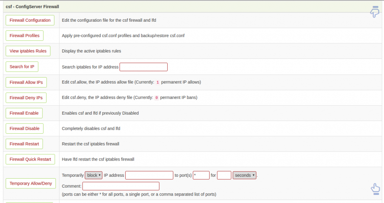Open Firewall Configuration
The image size is (384, 203).
click(30, 20)
